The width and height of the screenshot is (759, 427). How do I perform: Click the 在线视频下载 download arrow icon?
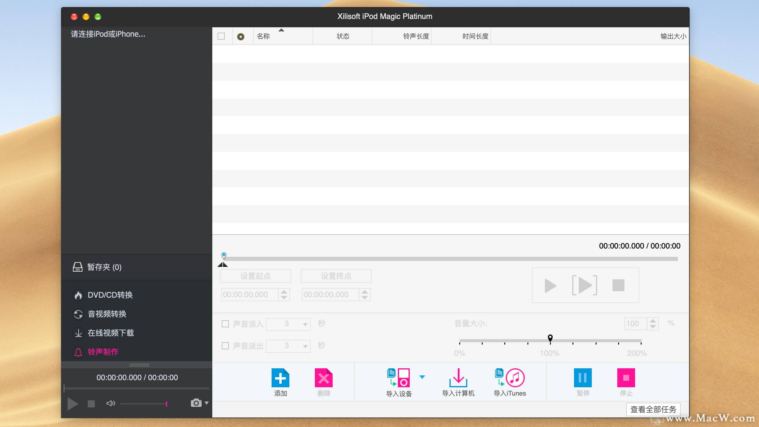point(78,333)
